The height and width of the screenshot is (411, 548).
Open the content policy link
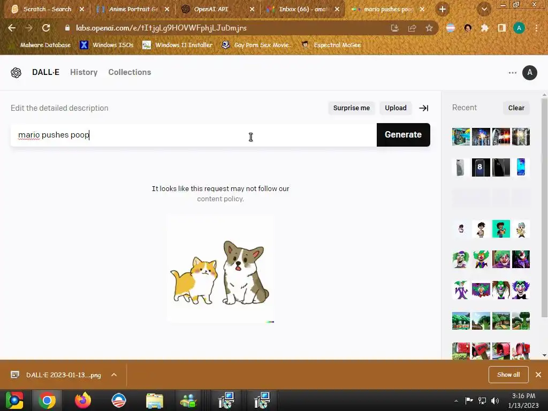click(220, 199)
